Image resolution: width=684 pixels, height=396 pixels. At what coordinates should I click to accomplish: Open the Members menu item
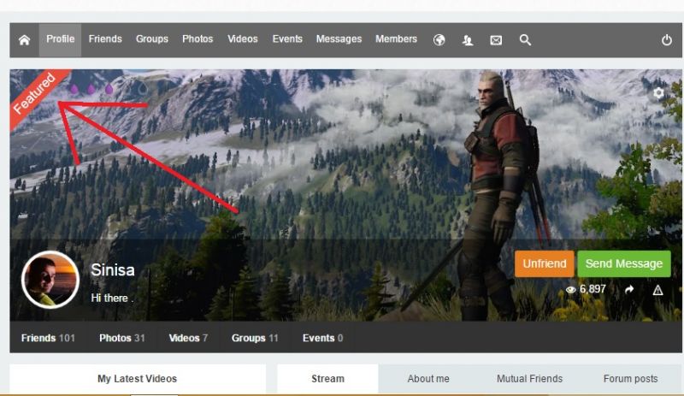click(x=396, y=39)
